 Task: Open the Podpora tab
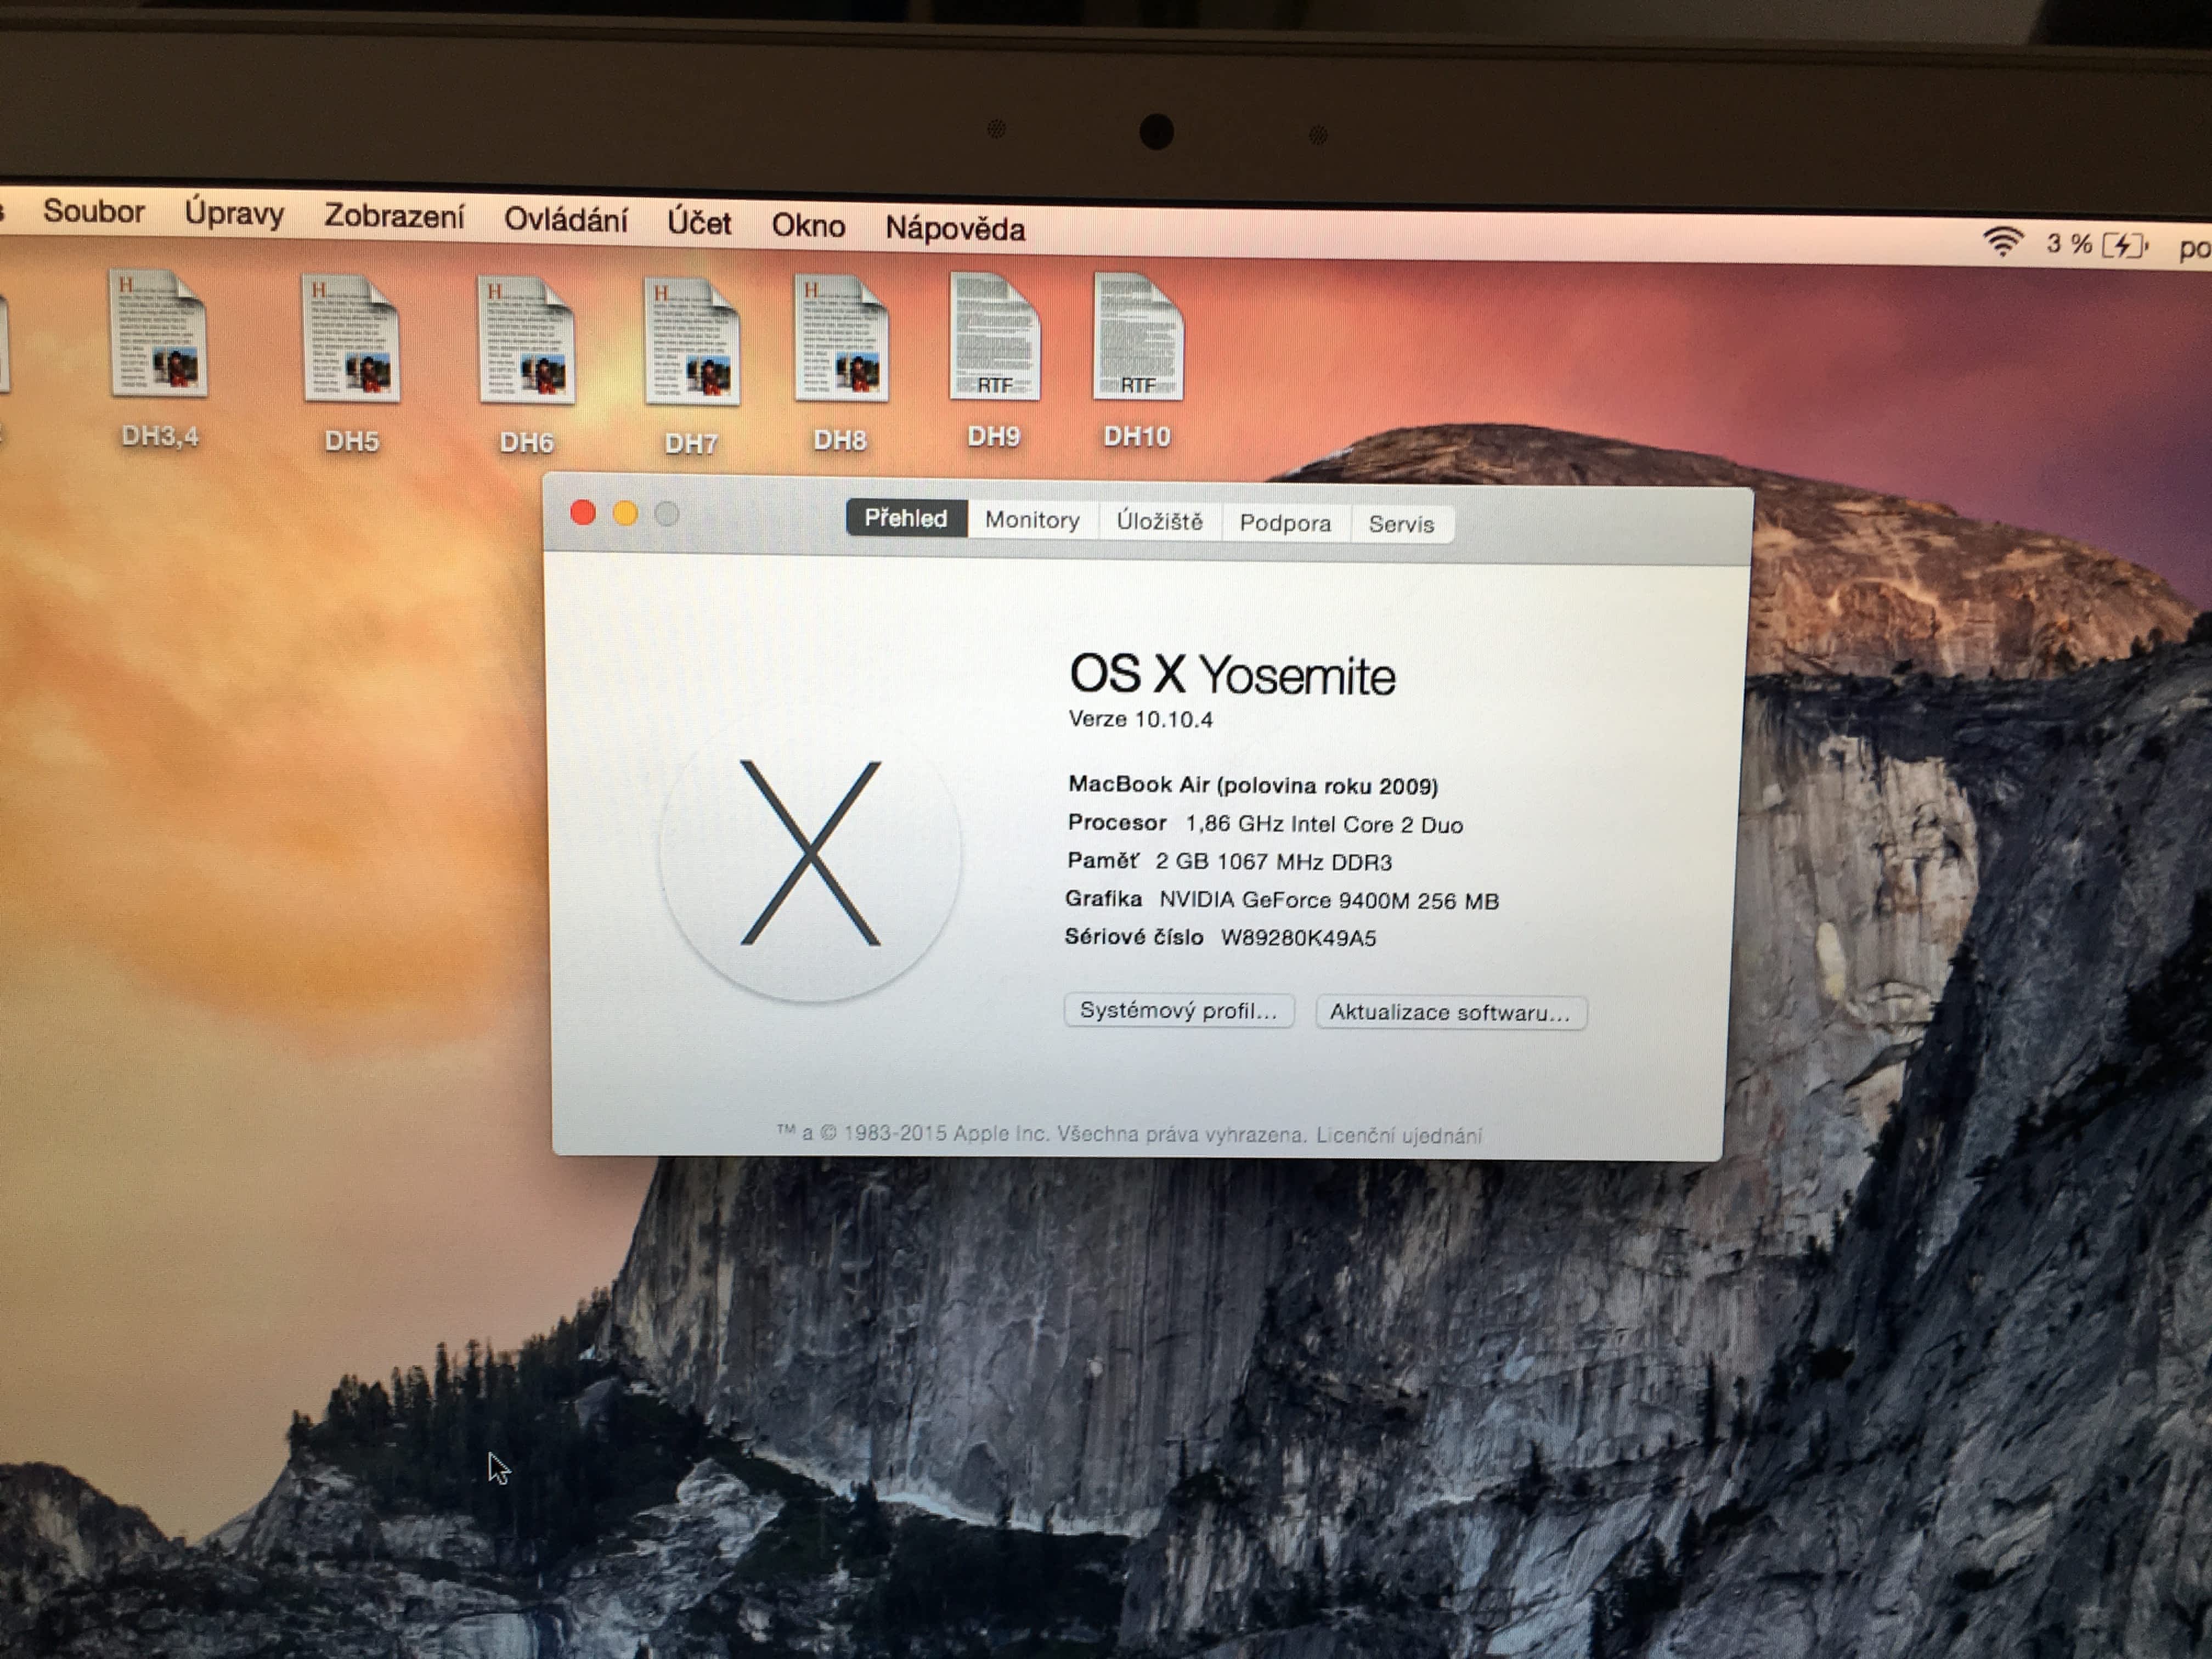click(x=1285, y=523)
